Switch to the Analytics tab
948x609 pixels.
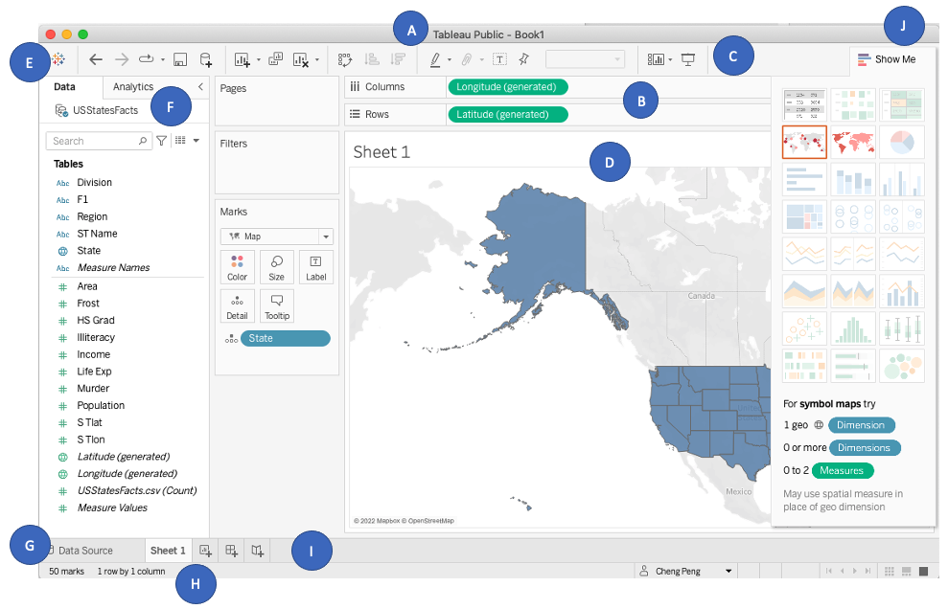(x=133, y=86)
